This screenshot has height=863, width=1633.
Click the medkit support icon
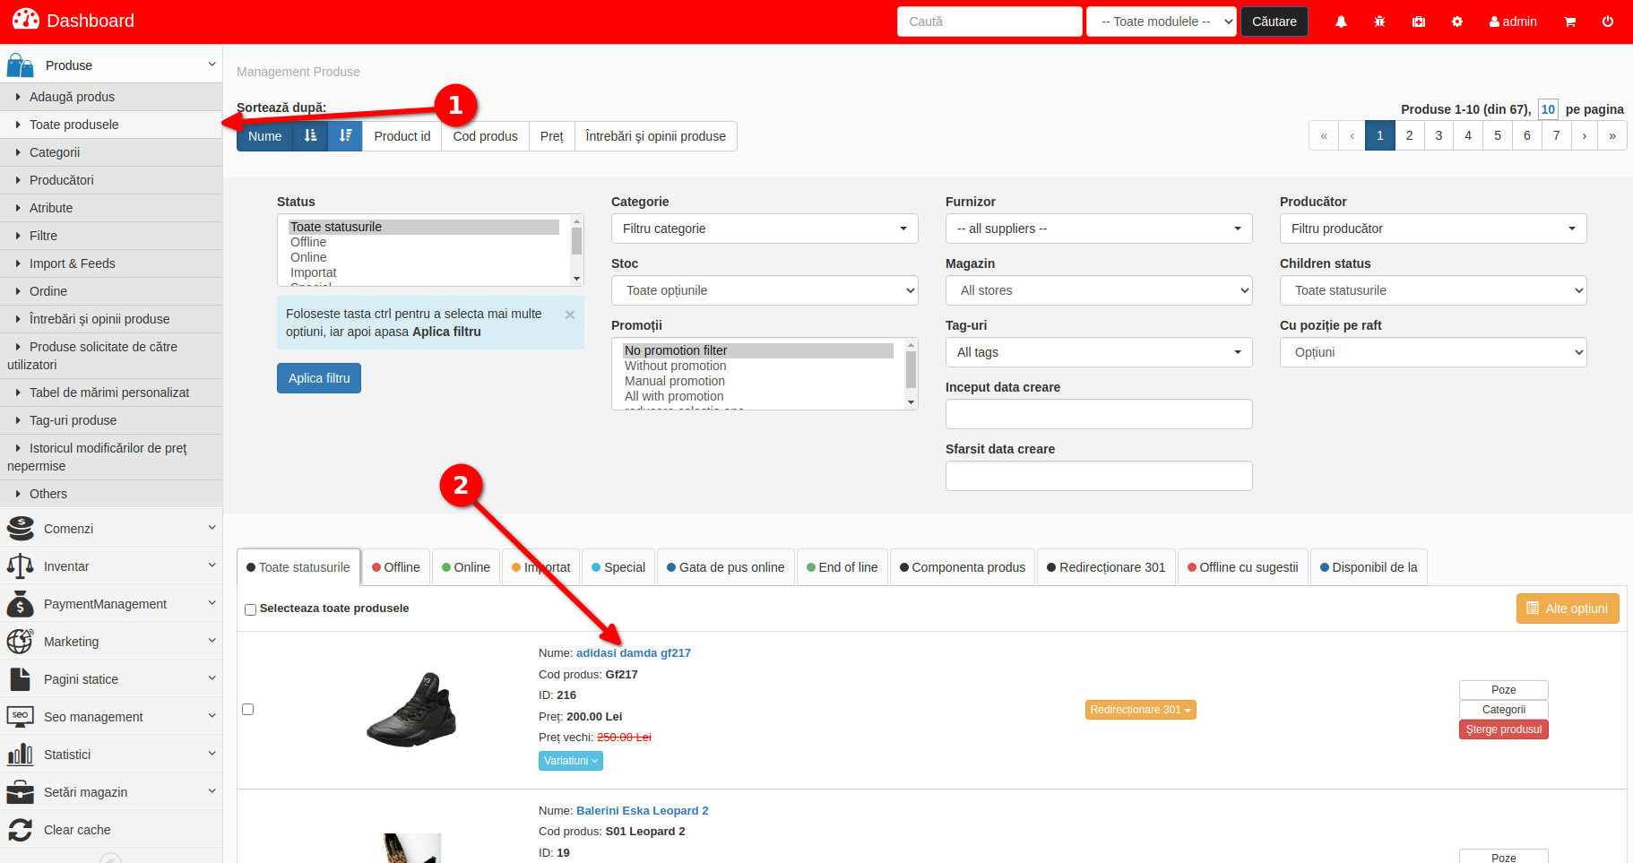(1419, 22)
